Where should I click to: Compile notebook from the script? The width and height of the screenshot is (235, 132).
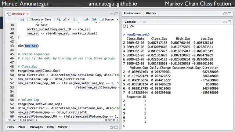75,19
